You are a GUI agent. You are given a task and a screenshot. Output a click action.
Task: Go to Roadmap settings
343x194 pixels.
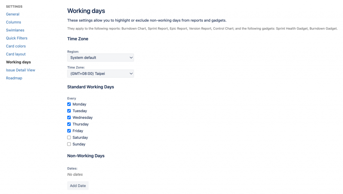pyautogui.click(x=14, y=78)
